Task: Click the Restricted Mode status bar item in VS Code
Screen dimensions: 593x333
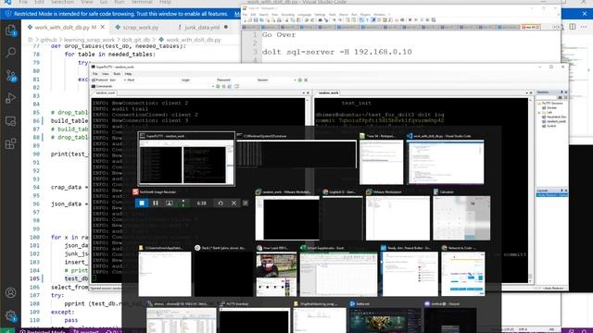Action: point(43,331)
